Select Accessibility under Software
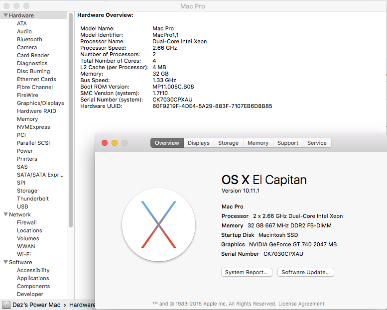Image resolution: width=387 pixels, height=310 pixels. pos(33,270)
